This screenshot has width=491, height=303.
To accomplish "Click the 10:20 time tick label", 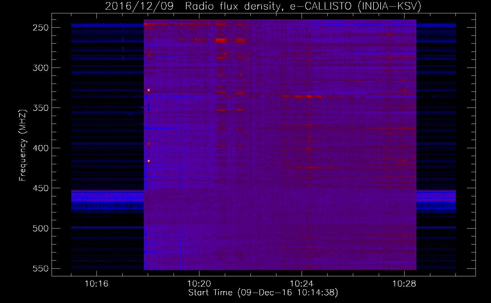I will tap(199, 284).
